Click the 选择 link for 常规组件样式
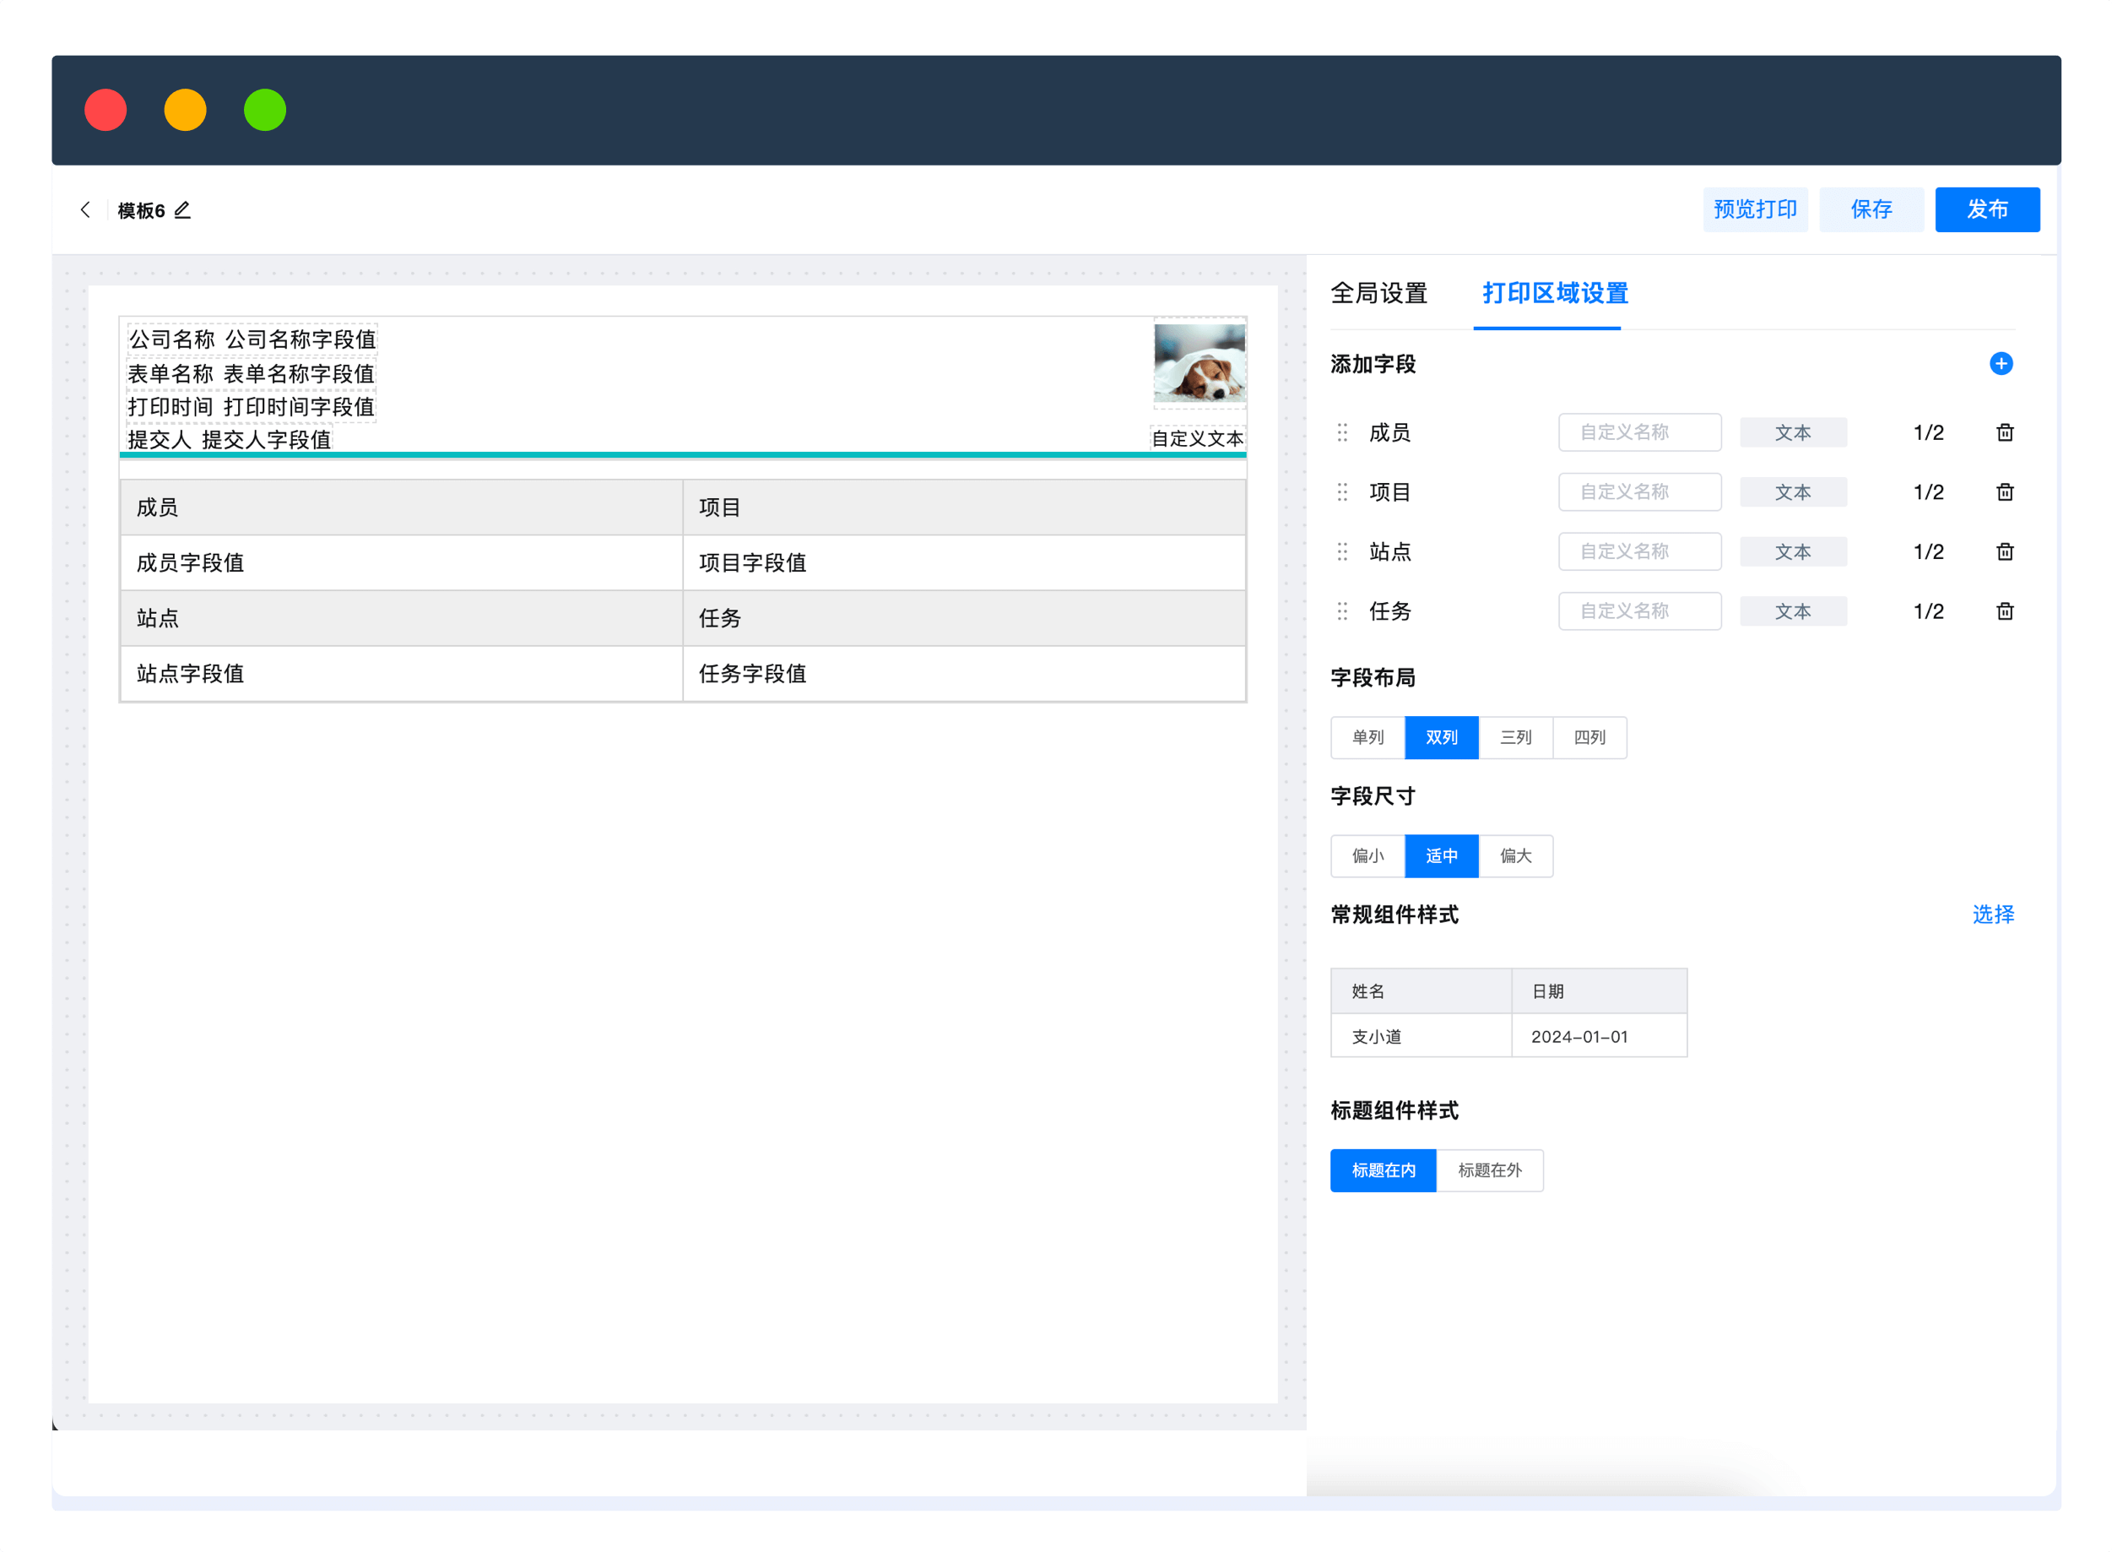 tap(1992, 915)
